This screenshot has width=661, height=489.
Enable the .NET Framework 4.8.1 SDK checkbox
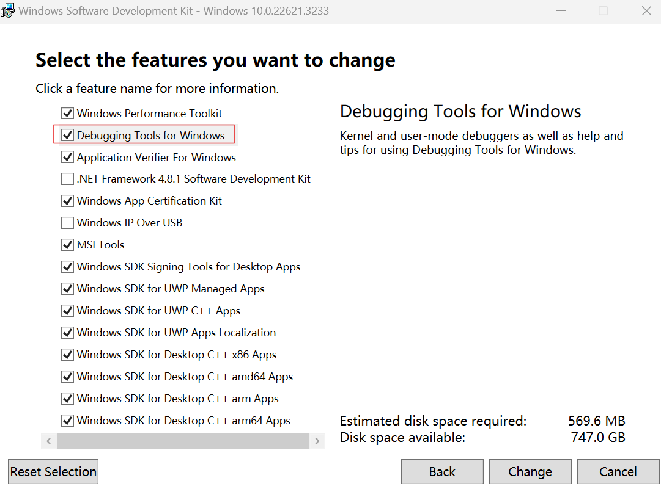pyautogui.click(x=67, y=179)
